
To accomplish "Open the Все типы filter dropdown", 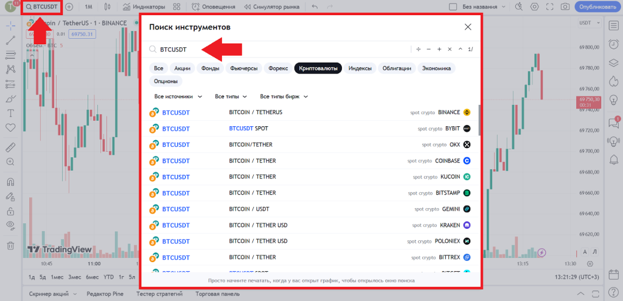I will (x=231, y=96).
